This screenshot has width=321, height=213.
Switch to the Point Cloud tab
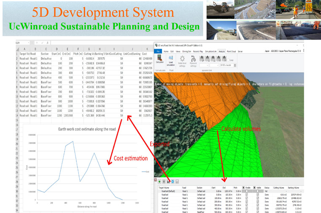click(231, 51)
